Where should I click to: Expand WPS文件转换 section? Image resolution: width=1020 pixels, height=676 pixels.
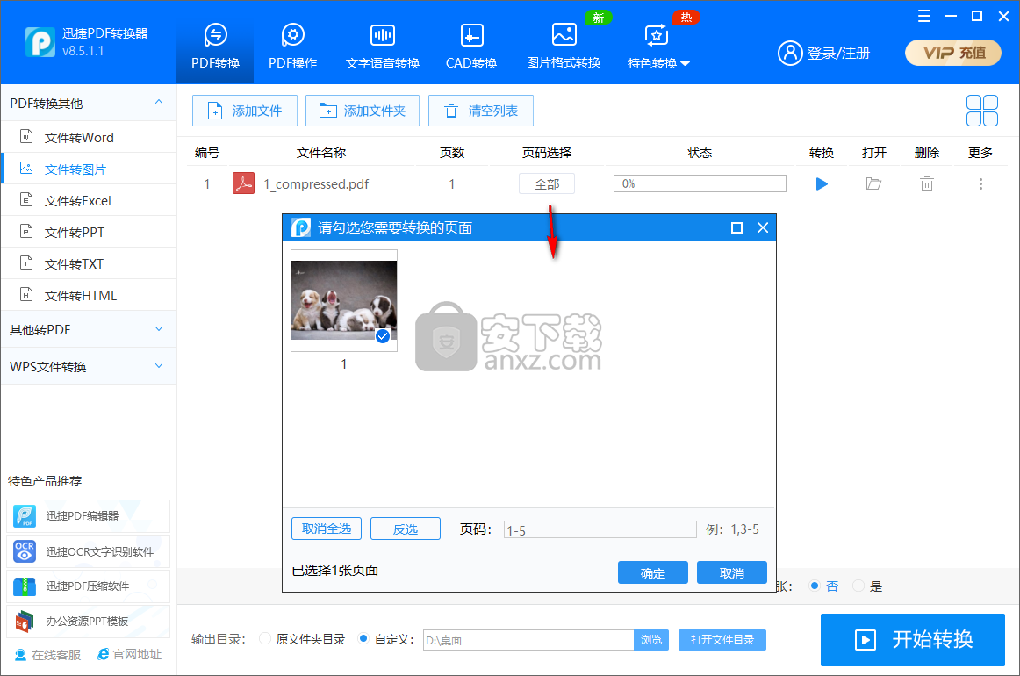click(89, 366)
